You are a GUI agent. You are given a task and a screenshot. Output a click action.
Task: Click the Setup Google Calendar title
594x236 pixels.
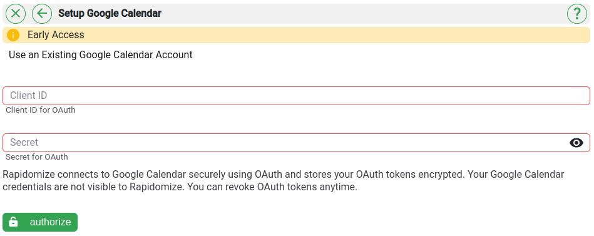tap(110, 14)
